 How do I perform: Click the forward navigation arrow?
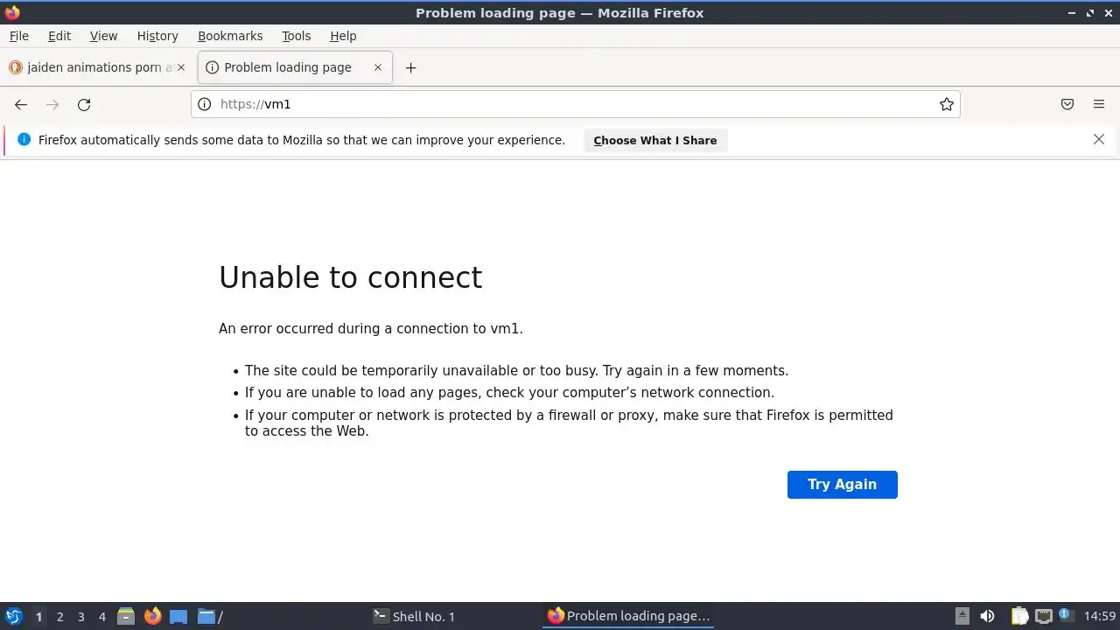52,104
